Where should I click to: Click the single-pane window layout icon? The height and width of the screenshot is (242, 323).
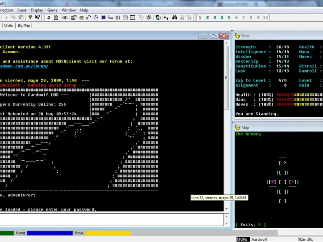(x=125, y=17)
